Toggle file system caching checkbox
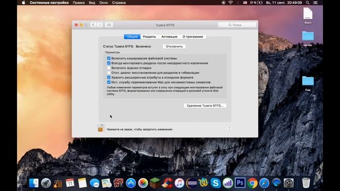 coord(108,58)
